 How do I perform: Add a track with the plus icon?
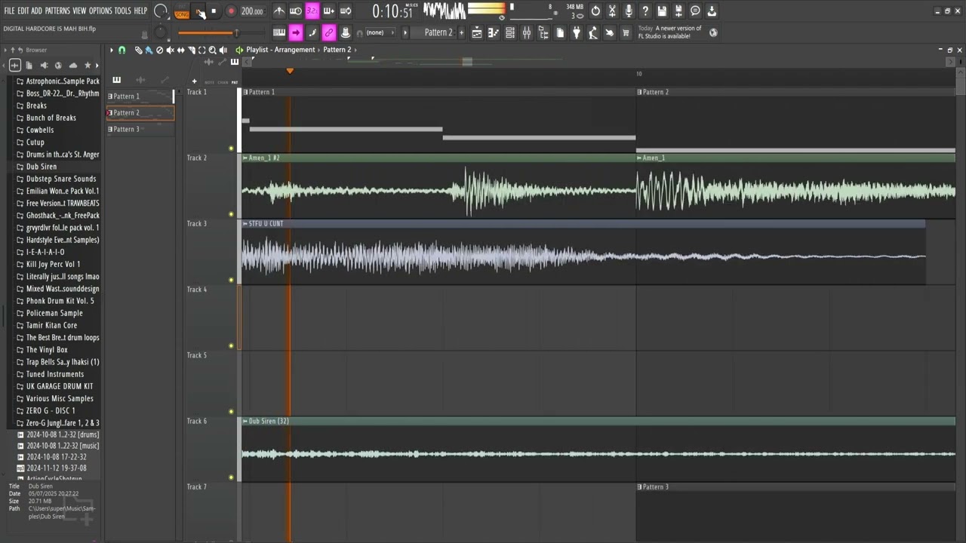194,81
